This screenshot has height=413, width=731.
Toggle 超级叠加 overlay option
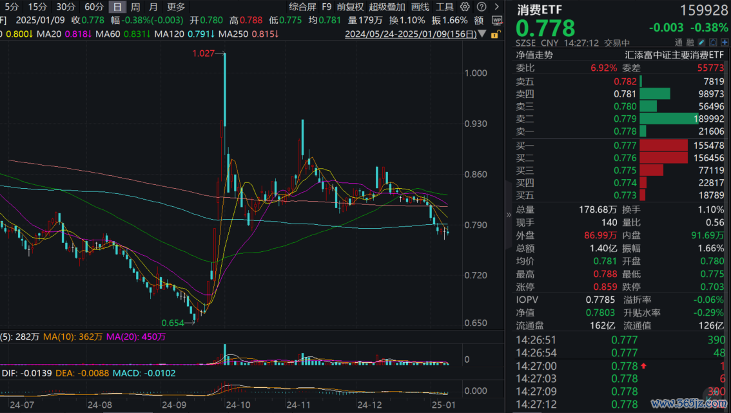[x=387, y=7]
